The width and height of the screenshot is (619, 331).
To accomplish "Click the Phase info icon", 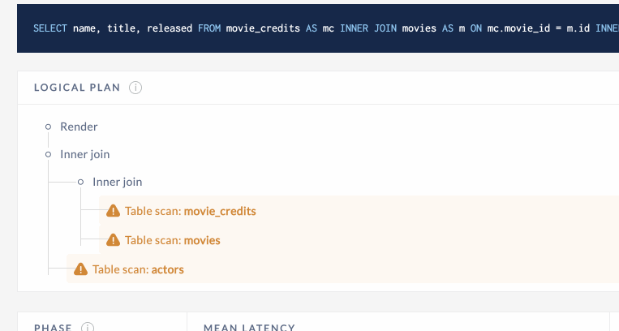I will click(x=88, y=328).
